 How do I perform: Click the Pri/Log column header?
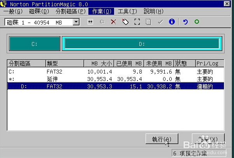(210, 63)
